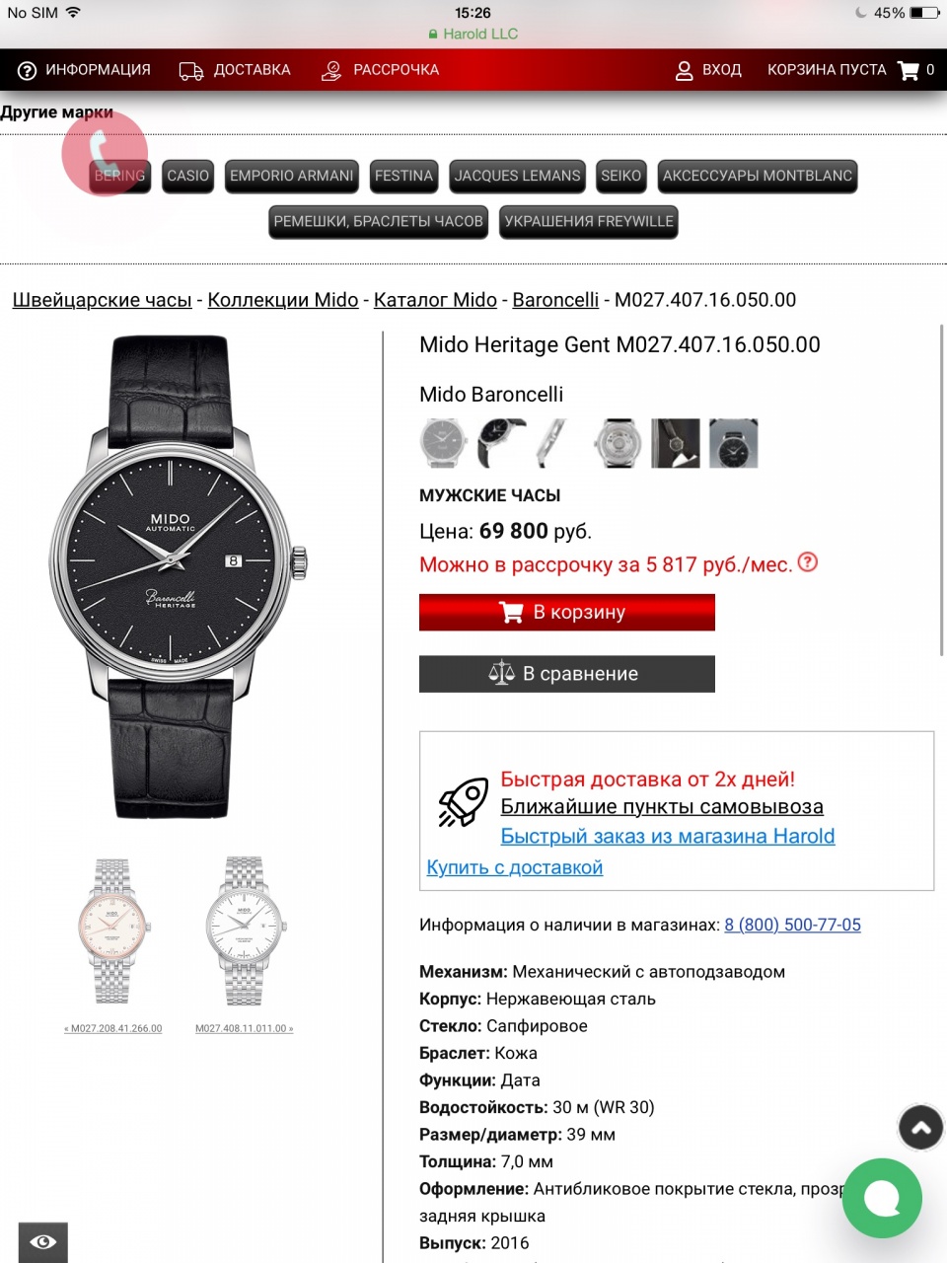The width and height of the screenshot is (947, 1263).
Task: Click the В сравнение compare button
Action: pyautogui.click(x=567, y=674)
